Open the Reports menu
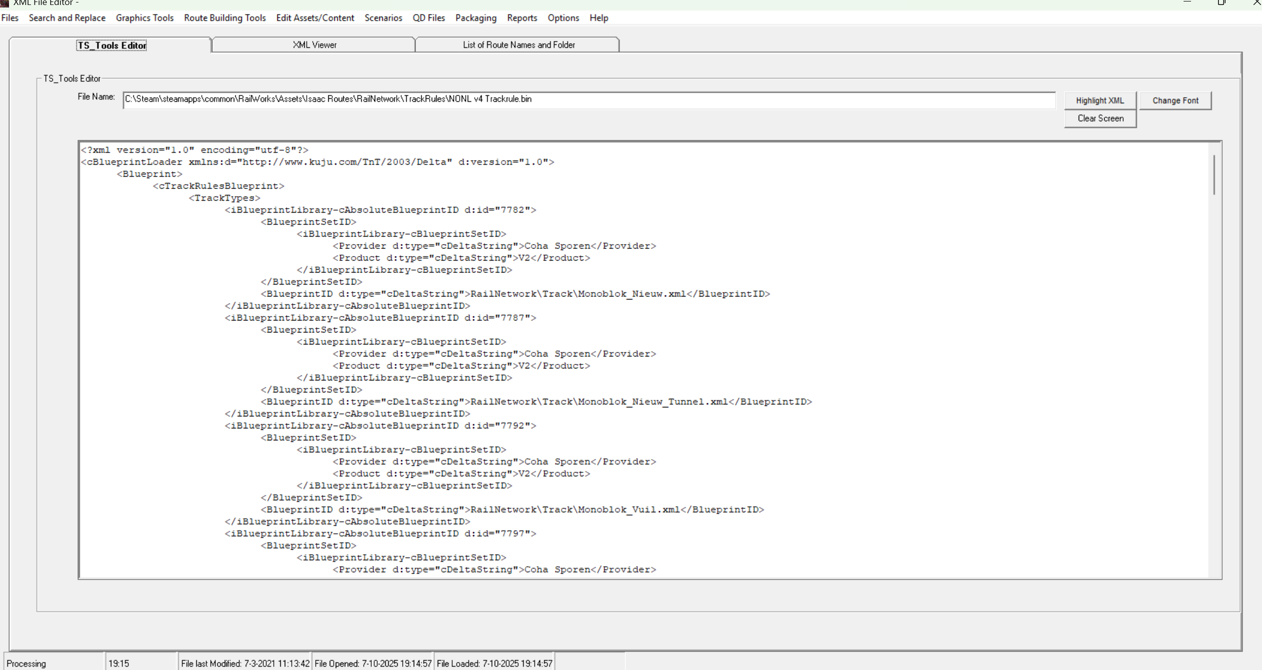Viewport: 1262px width, 670px height. 522,18
